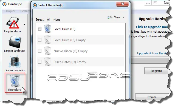Image resolution: width=178 pixels, height=110 pixels.
Task: Expand the Limpiar disco dropdown arrow
Action: coord(24,24)
